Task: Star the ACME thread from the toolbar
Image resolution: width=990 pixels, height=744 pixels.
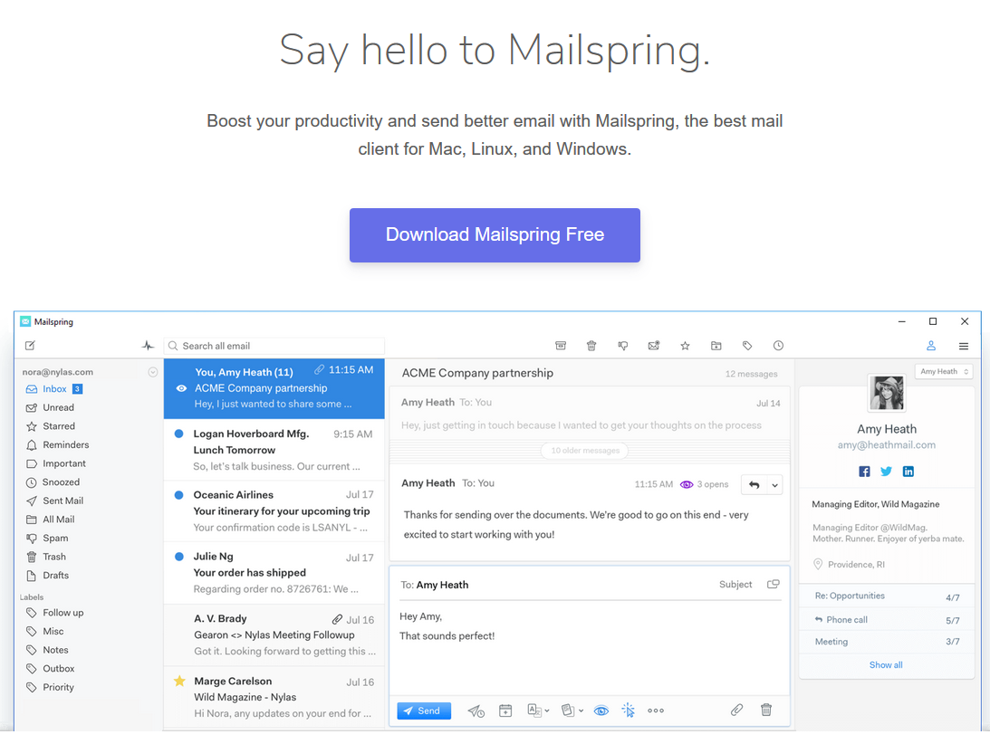Action: [686, 346]
